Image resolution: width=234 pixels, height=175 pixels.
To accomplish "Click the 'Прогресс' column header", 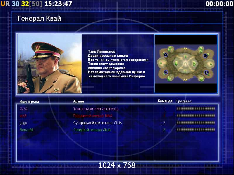I will pyautogui.click(x=184, y=101).
